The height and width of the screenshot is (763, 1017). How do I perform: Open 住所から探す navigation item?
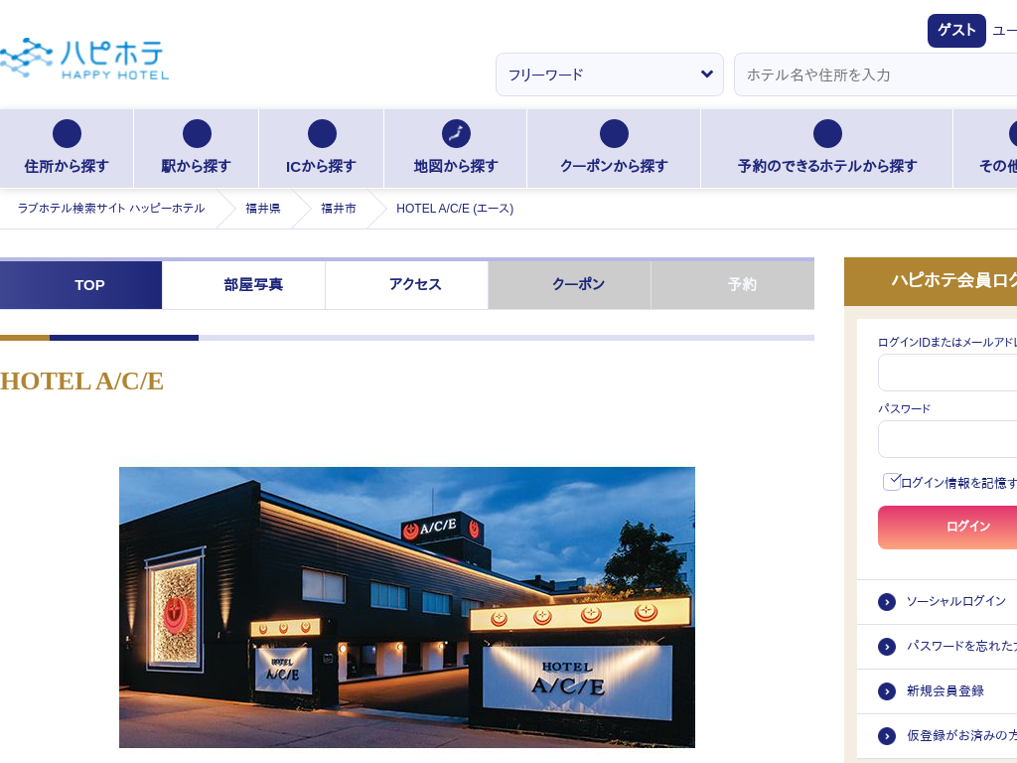pyautogui.click(x=67, y=149)
